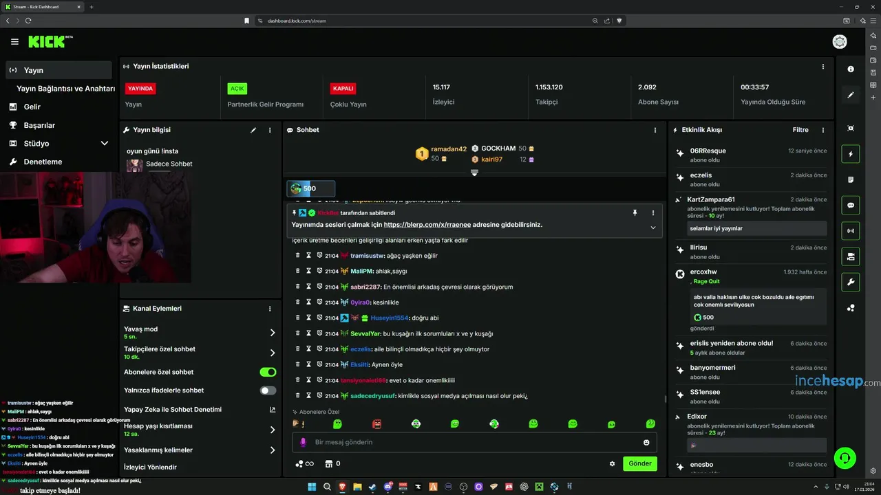Click the 500 gift badge above chat
Image resolution: width=881 pixels, height=495 pixels.
click(x=311, y=188)
